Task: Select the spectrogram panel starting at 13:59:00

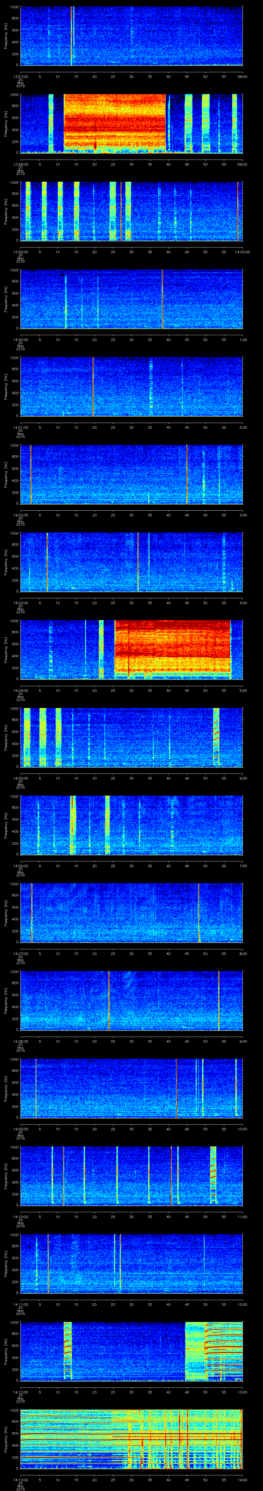Action: pyautogui.click(x=132, y=211)
